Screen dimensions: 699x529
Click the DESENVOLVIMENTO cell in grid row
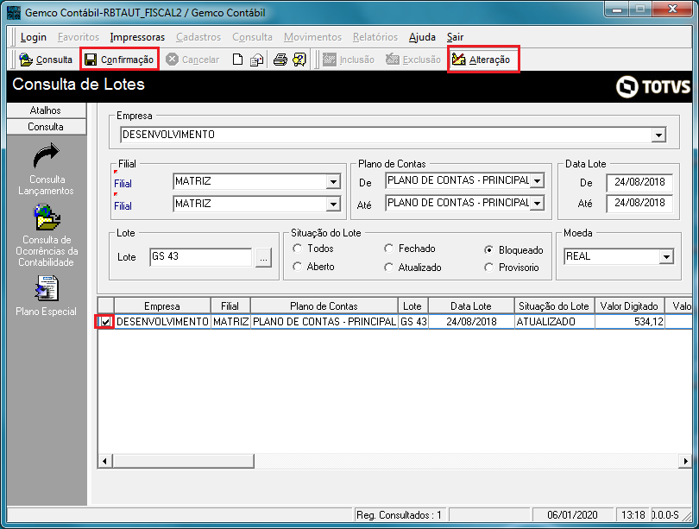tap(162, 322)
